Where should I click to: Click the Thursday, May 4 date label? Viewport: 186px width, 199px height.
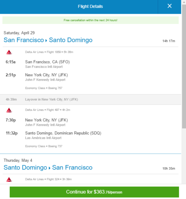click(x=18, y=160)
